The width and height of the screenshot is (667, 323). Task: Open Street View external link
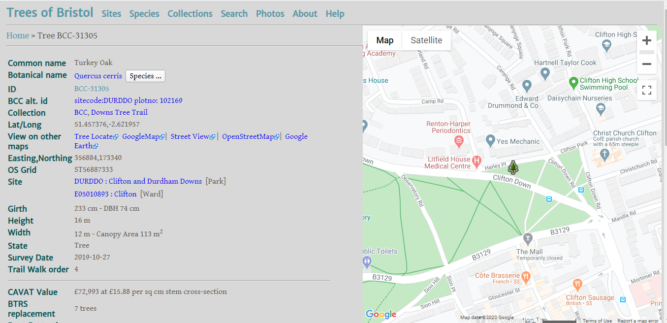(x=193, y=136)
